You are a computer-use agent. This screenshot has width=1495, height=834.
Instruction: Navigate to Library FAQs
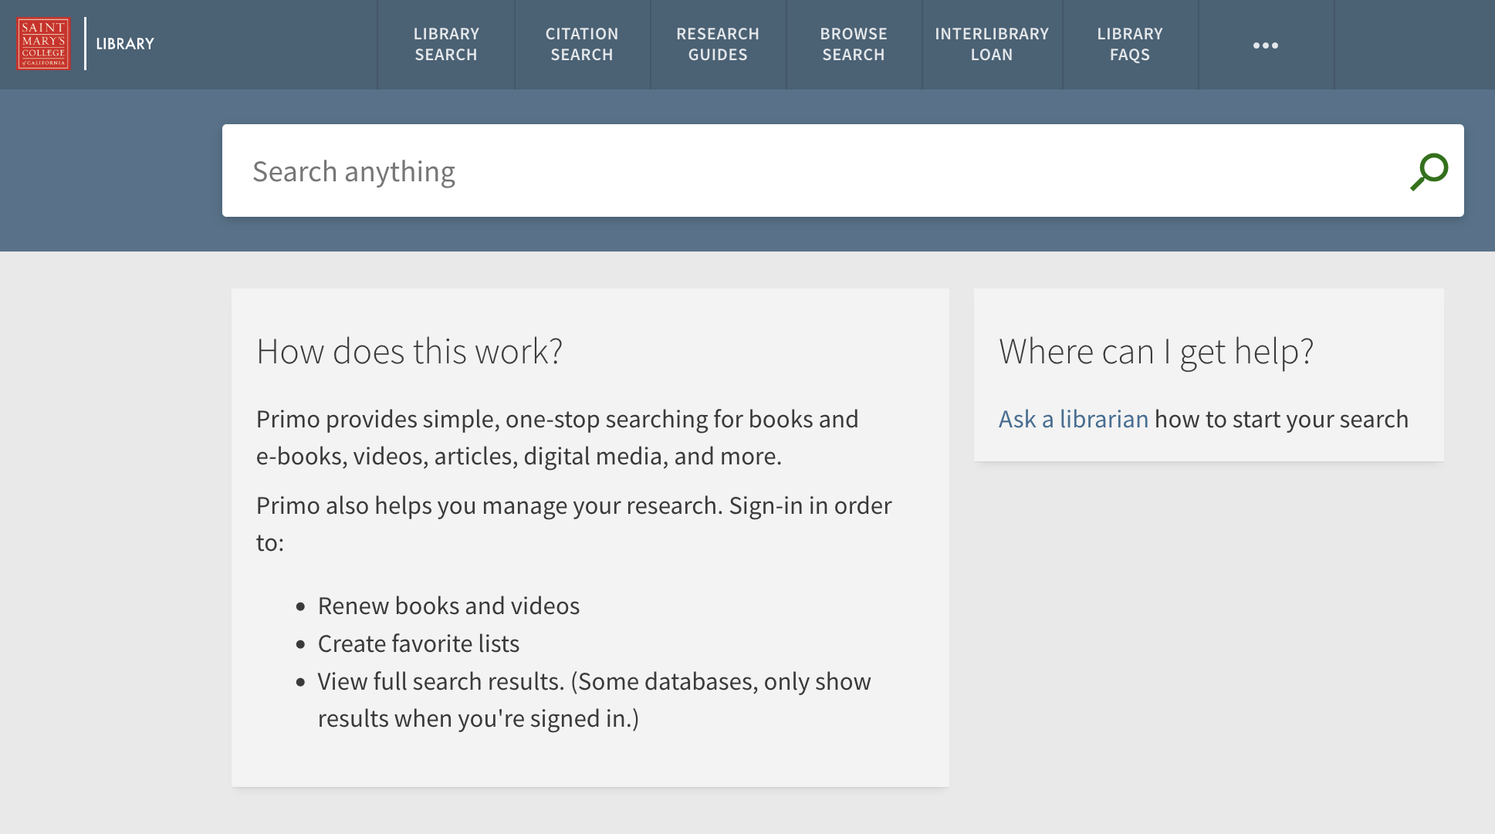pos(1130,45)
